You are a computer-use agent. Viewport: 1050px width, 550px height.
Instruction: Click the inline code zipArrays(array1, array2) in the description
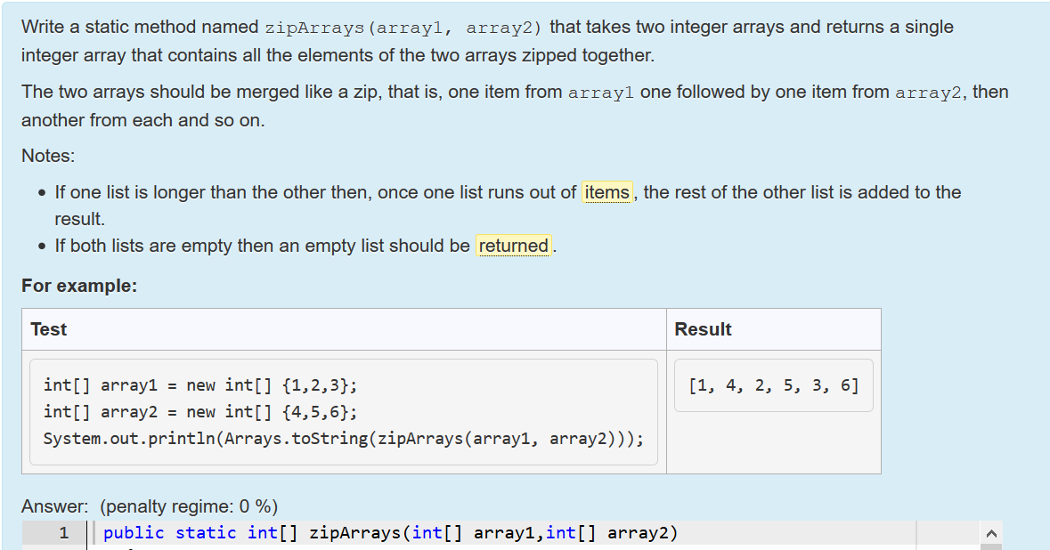pyautogui.click(x=403, y=28)
